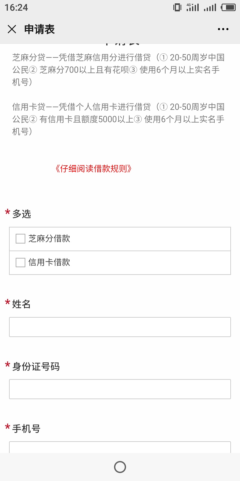Screen dimensions: 240x481
Task: Tap the 芝麻分贷 description paragraph
Action: tap(118, 70)
